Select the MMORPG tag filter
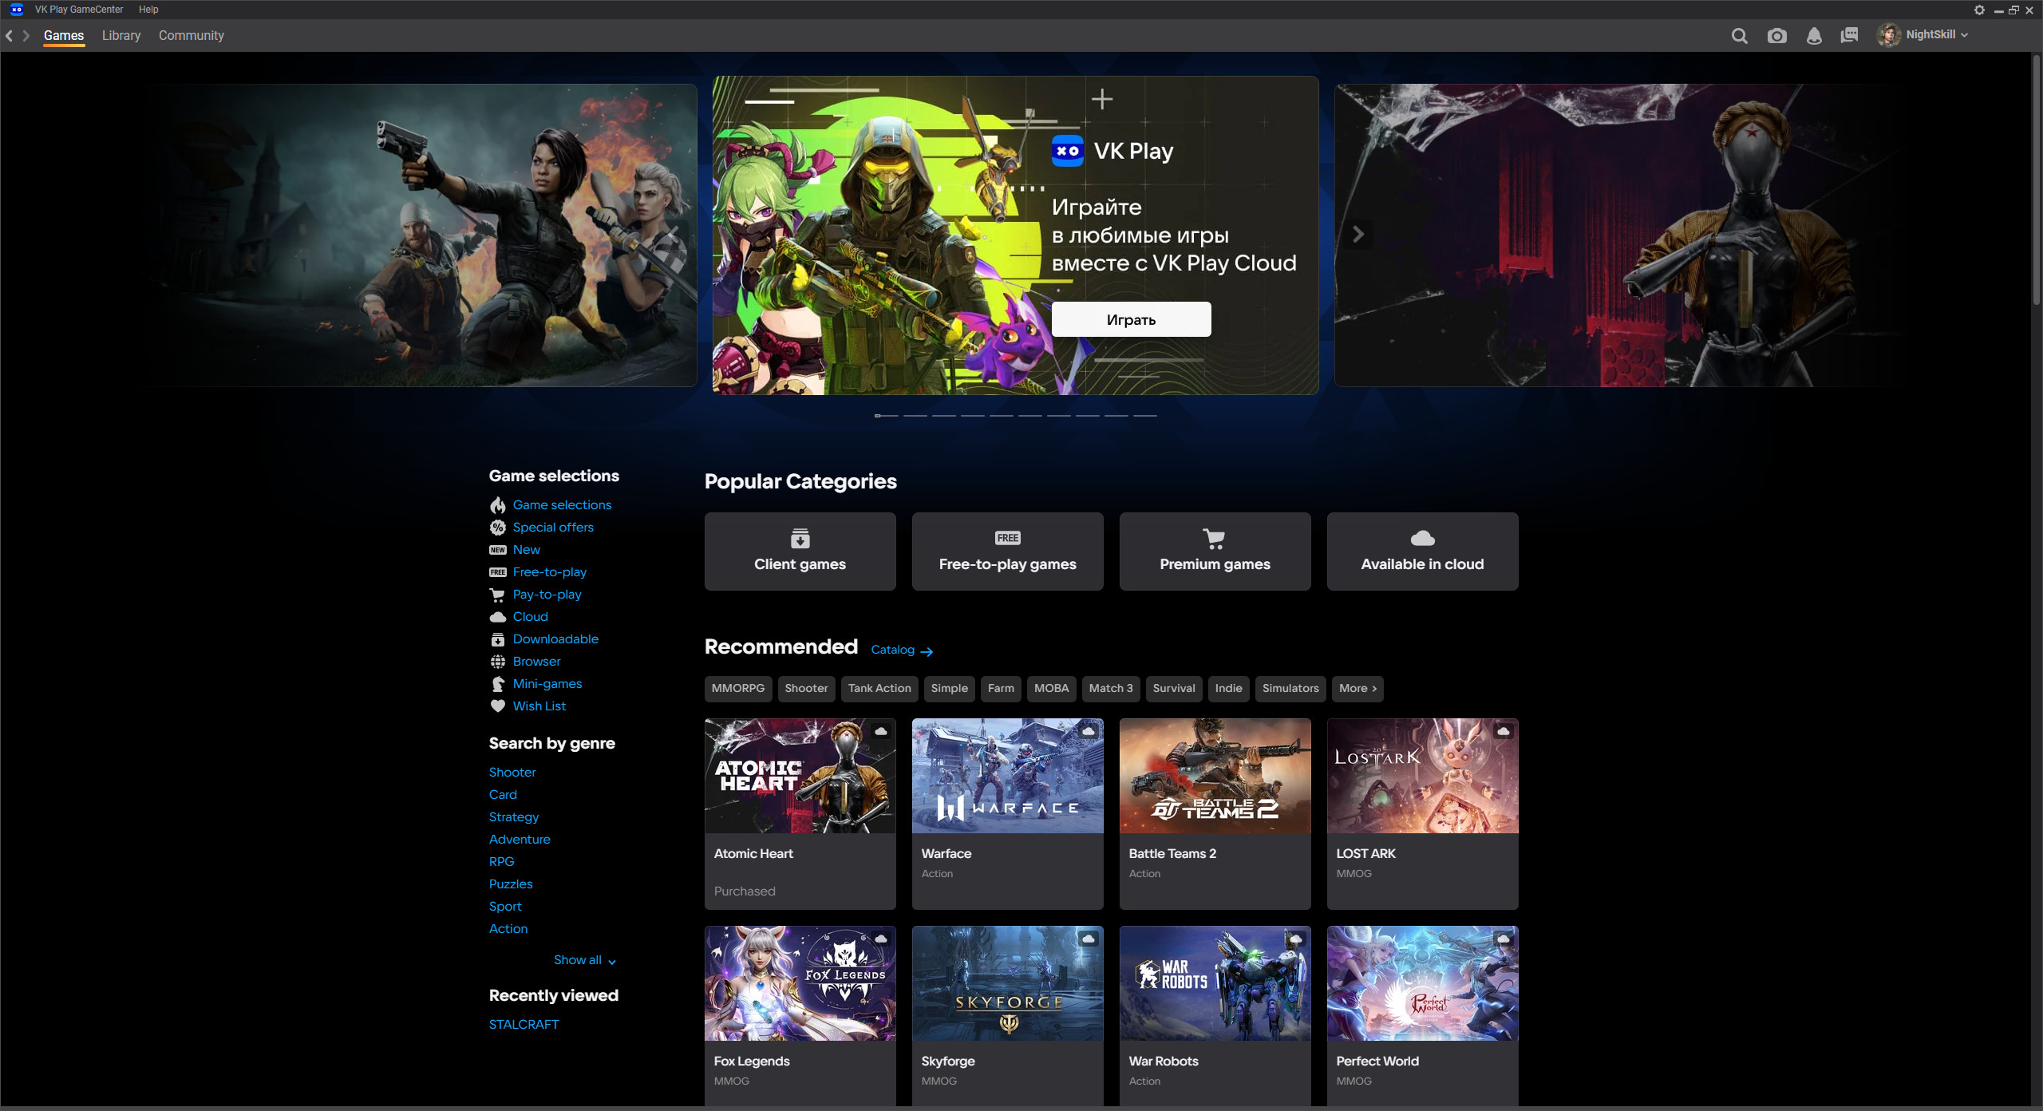 738,688
